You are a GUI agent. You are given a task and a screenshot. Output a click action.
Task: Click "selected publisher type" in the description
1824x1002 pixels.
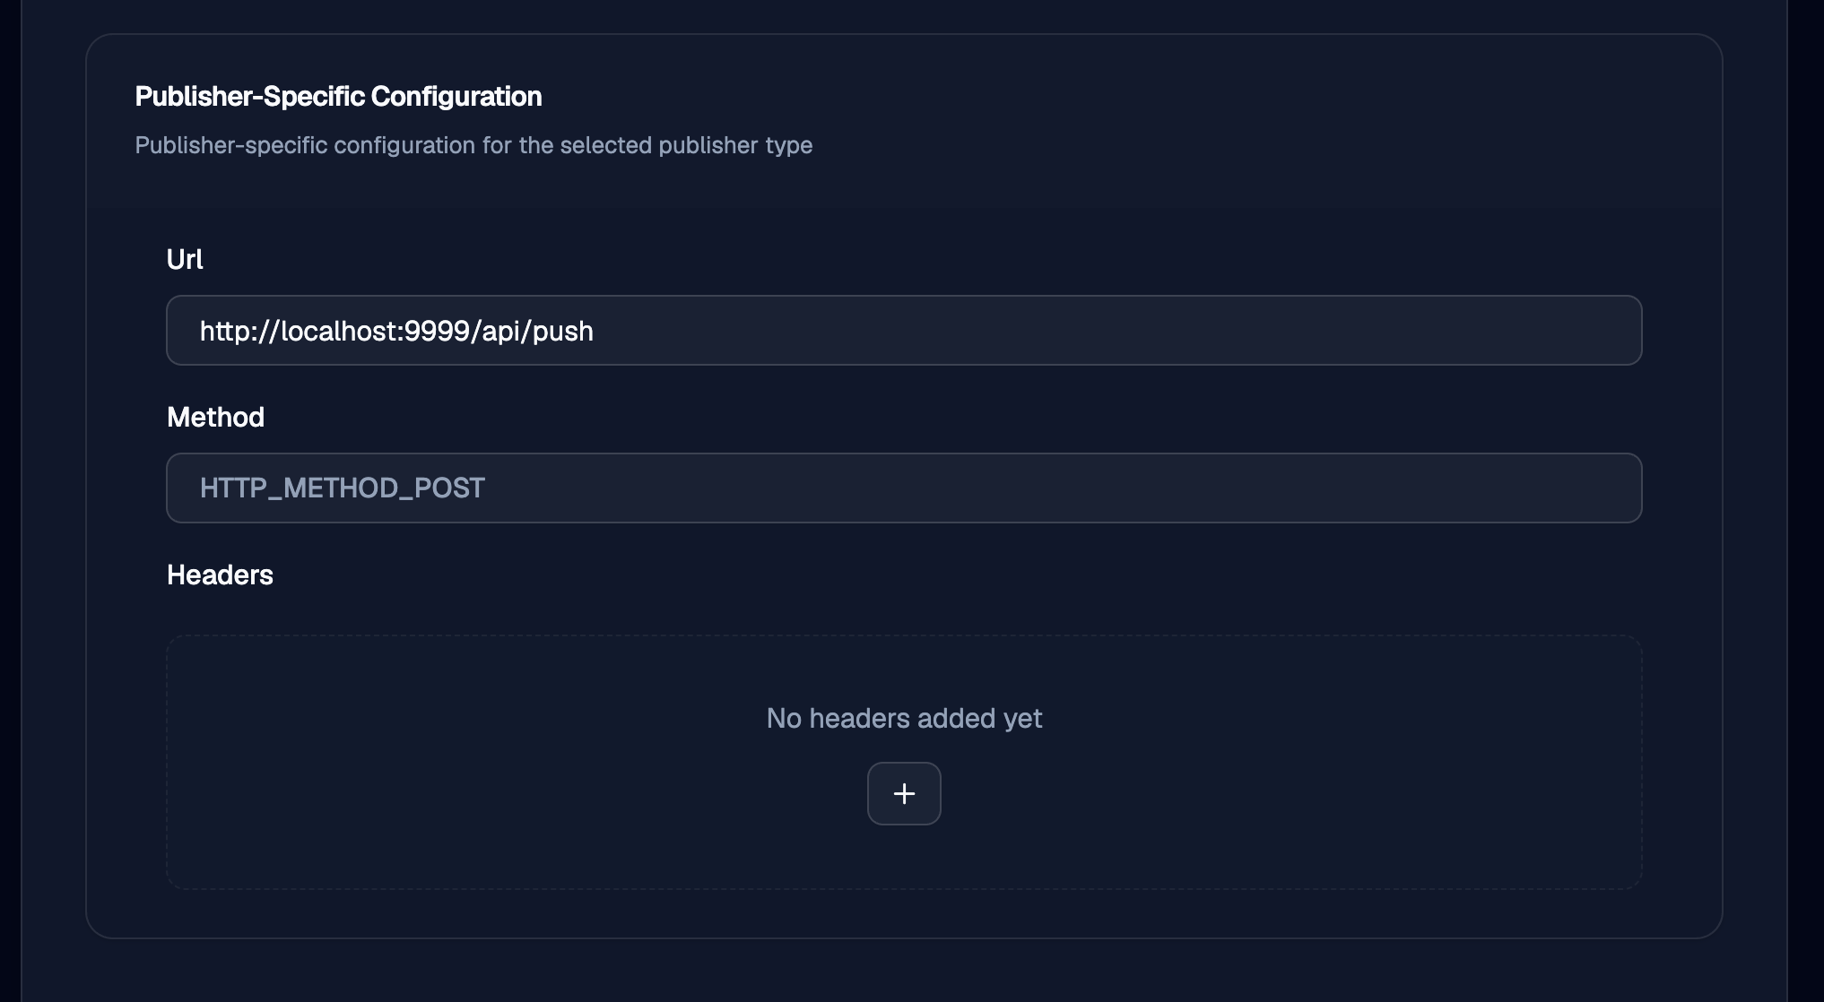coord(686,145)
